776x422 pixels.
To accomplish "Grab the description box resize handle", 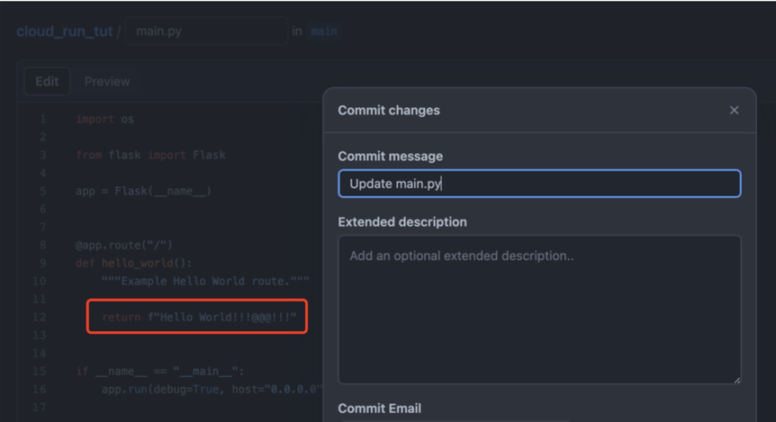I will (x=737, y=380).
